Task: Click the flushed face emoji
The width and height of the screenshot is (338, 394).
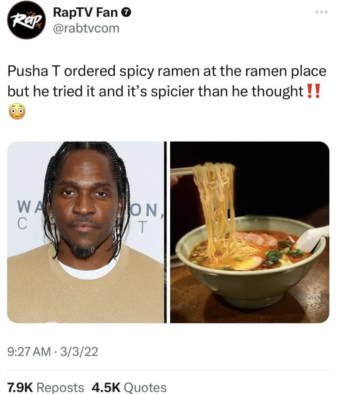Action: pyautogui.click(x=17, y=111)
